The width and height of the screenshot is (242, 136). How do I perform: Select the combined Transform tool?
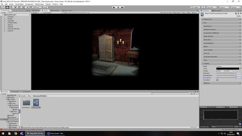coord(23,7)
